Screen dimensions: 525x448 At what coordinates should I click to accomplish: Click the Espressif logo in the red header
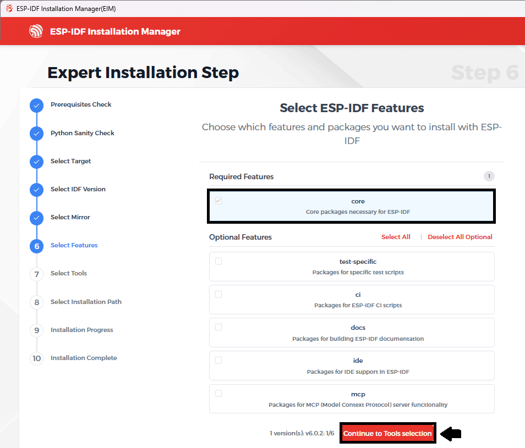click(x=36, y=31)
